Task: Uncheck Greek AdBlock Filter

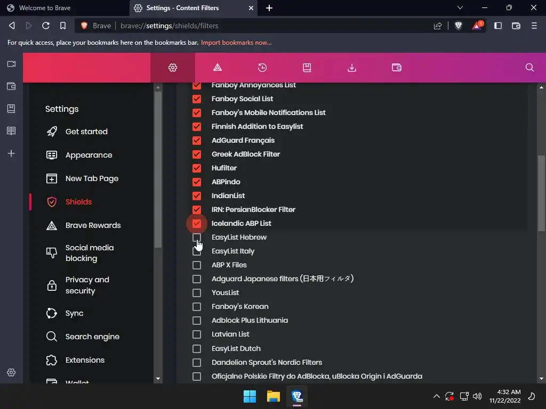Action: tap(197, 154)
